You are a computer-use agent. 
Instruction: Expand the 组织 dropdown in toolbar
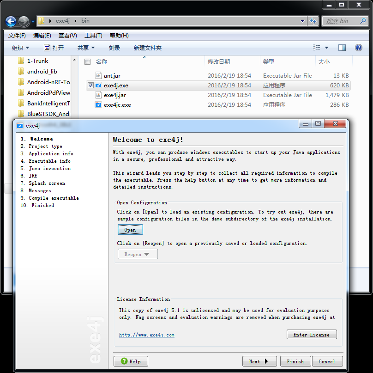pos(20,48)
